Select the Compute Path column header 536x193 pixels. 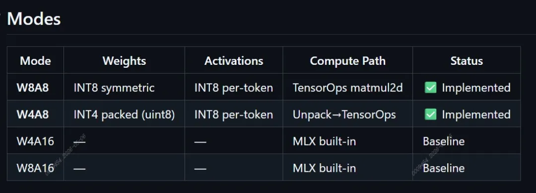347,61
